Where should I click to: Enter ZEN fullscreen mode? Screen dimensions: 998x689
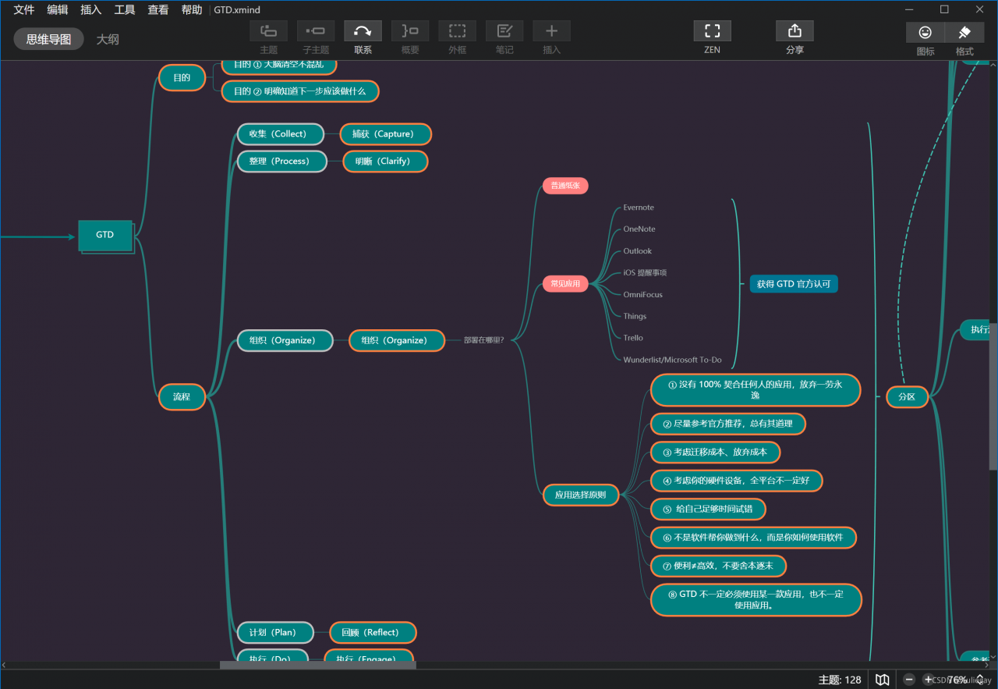712,31
